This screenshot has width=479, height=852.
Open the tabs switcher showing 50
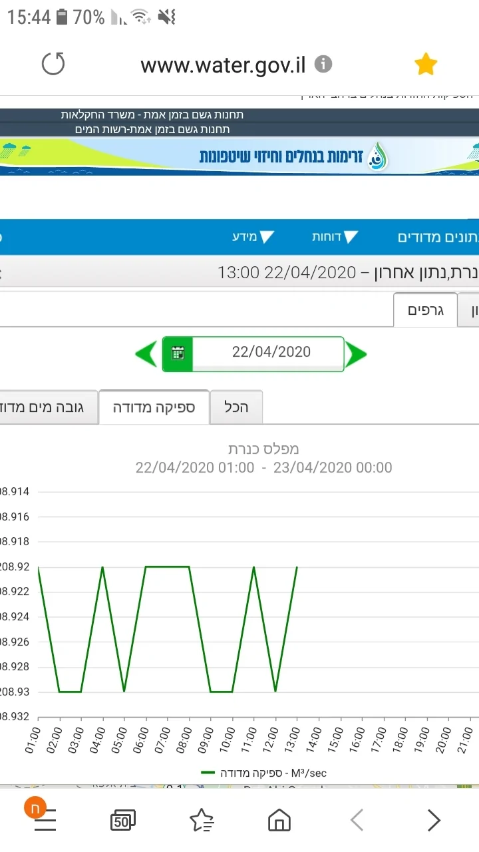(x=122, y=821)
